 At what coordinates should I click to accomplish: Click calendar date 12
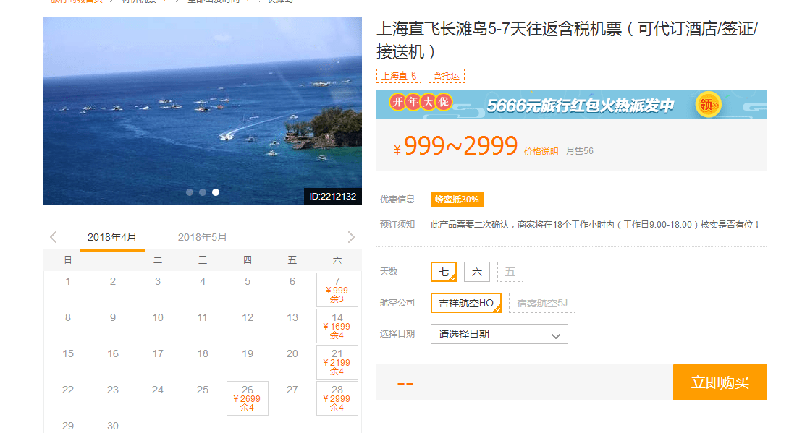[248, 317]
